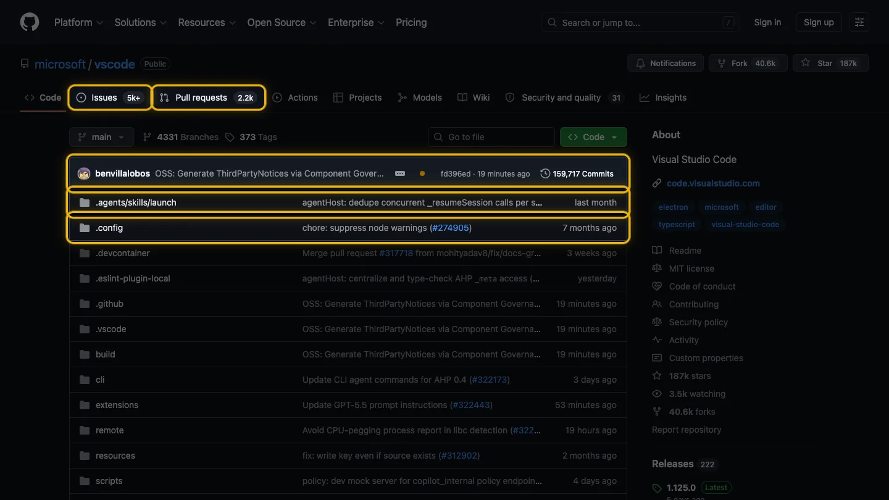Open the Platform menu
889x500 pixels.
pos(78,22)
